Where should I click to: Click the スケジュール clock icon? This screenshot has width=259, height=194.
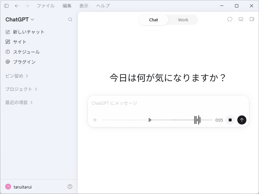[8, 52]
